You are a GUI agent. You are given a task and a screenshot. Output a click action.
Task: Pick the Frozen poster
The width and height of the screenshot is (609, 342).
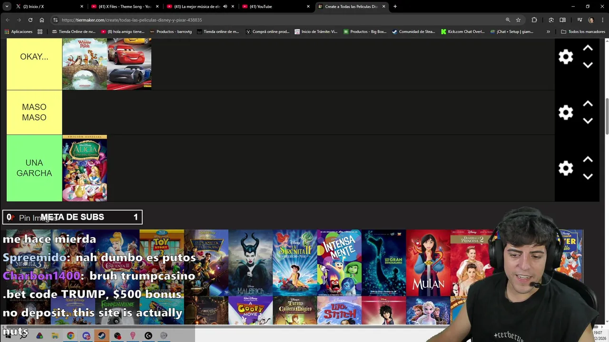click(x=428, y=311)
